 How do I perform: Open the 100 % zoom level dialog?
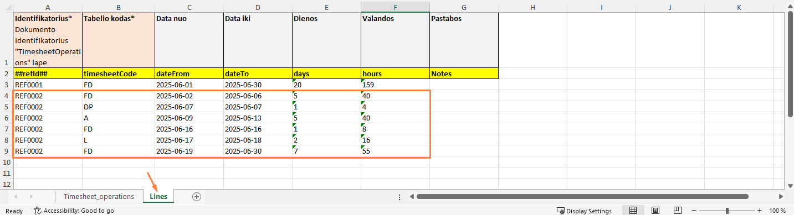[777, 211]
